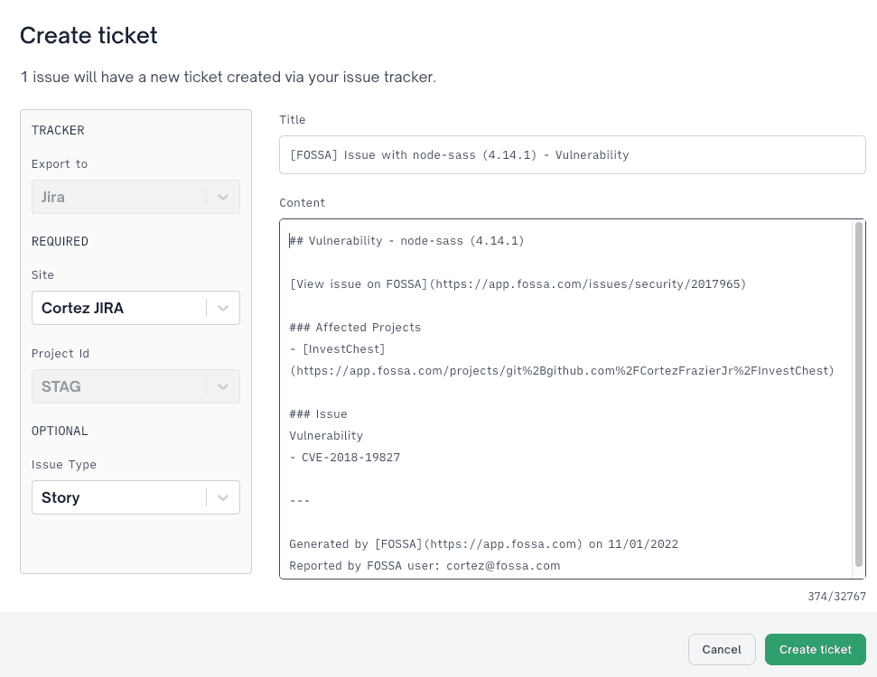Click the chevron arrow in Issue Type dropdown
This screenshot has width=877, height=677.
click(222, 497)
